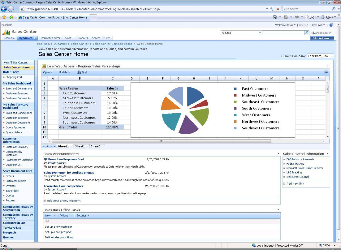Open Q2 Promotion Proposals Due announcement
Viewport: 341px width, 250px height.
[64, 159]
